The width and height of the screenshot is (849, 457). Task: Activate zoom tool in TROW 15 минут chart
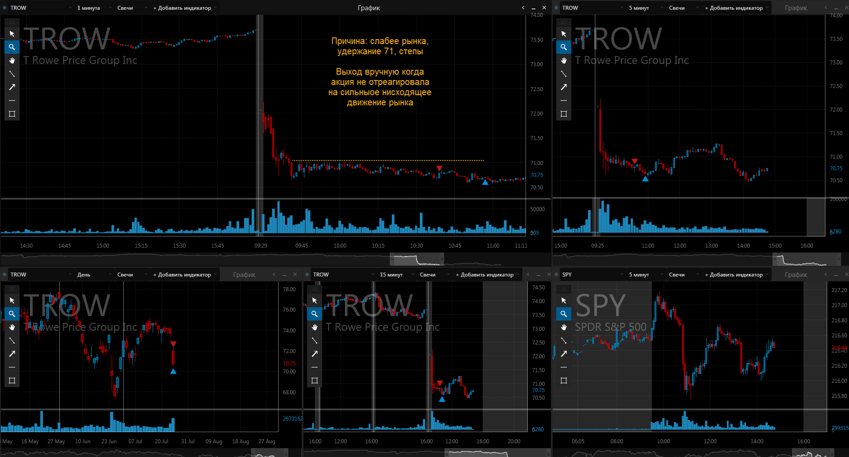tap(315, 314)
